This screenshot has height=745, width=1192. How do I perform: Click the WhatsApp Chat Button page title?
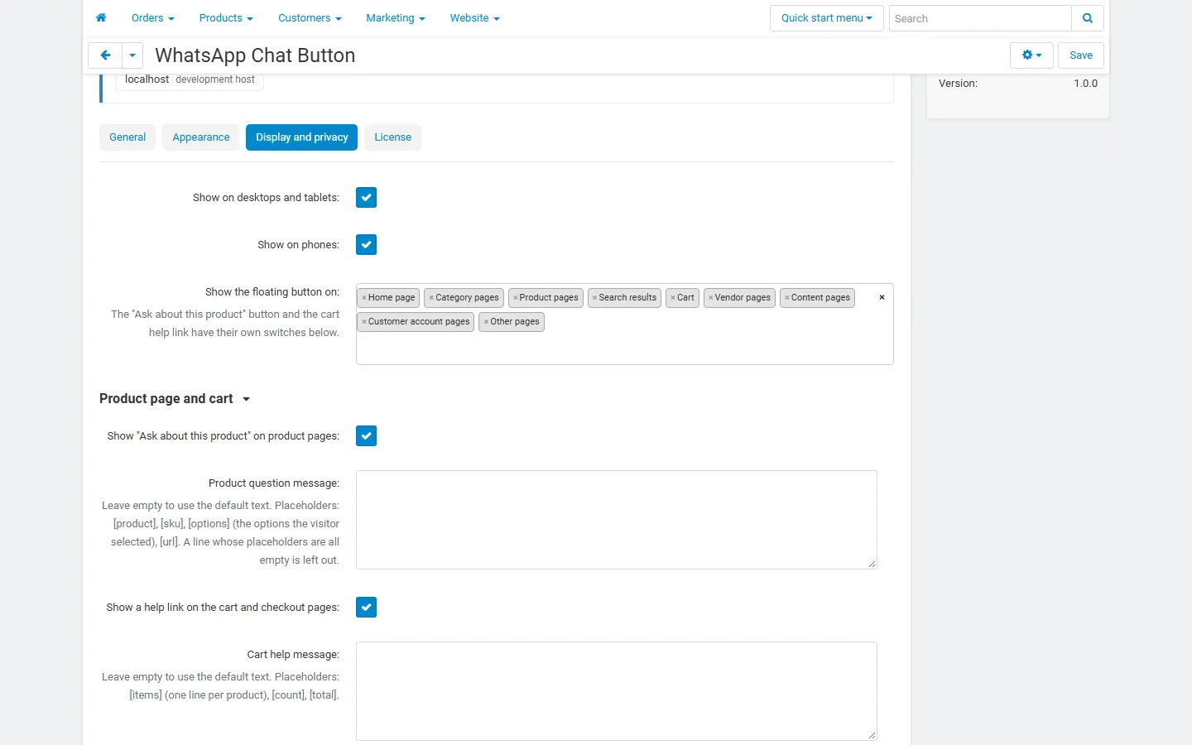pyautogui.click(x=255, y=55)
